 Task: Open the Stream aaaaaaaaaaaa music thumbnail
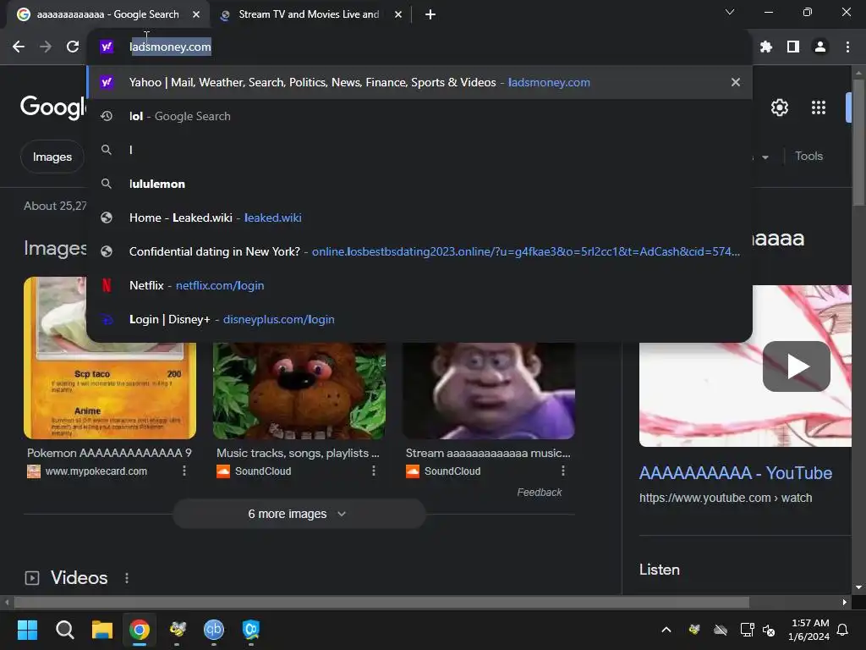pyautogui.click(x=489, y=390)
